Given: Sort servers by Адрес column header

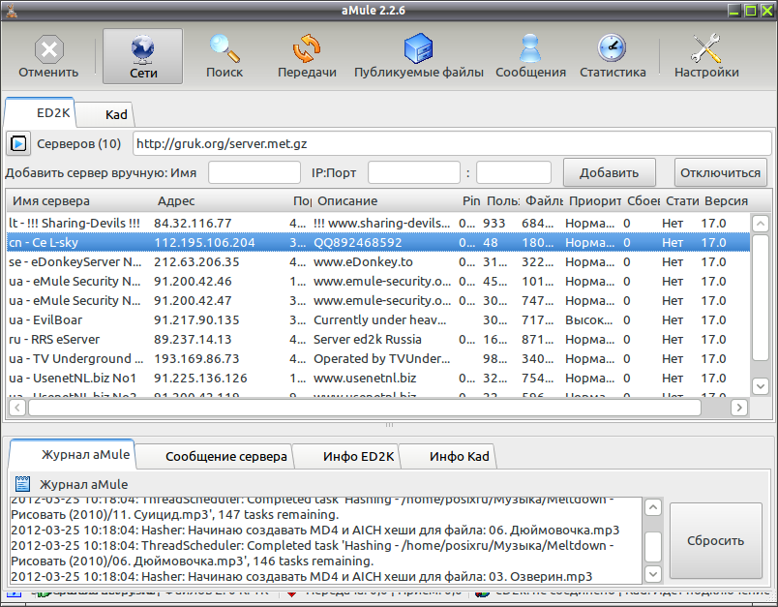Looking at the screenshot, I should (x=176, y=201).
